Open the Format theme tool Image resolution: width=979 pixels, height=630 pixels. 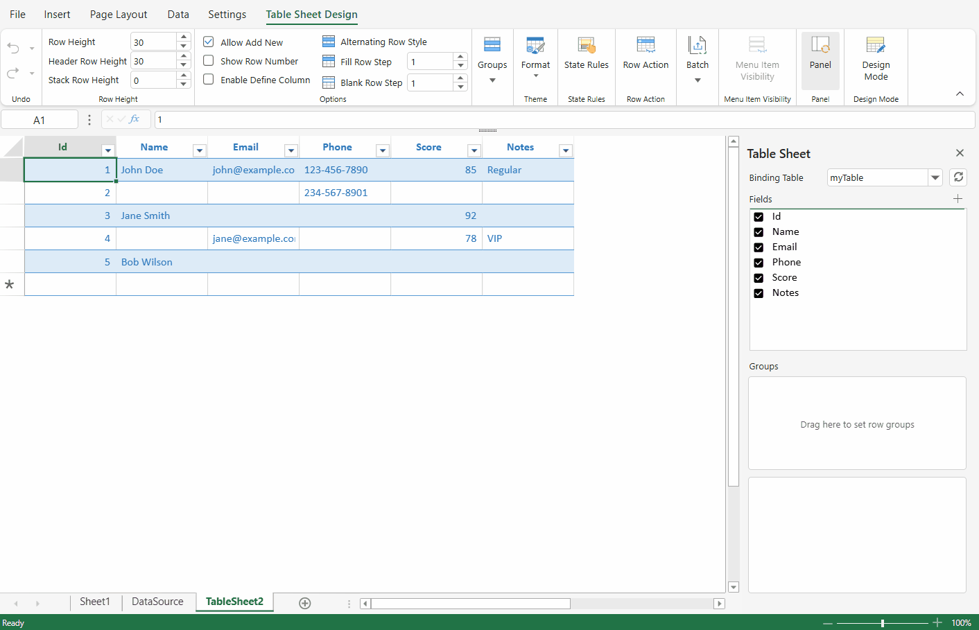(535, 58)
